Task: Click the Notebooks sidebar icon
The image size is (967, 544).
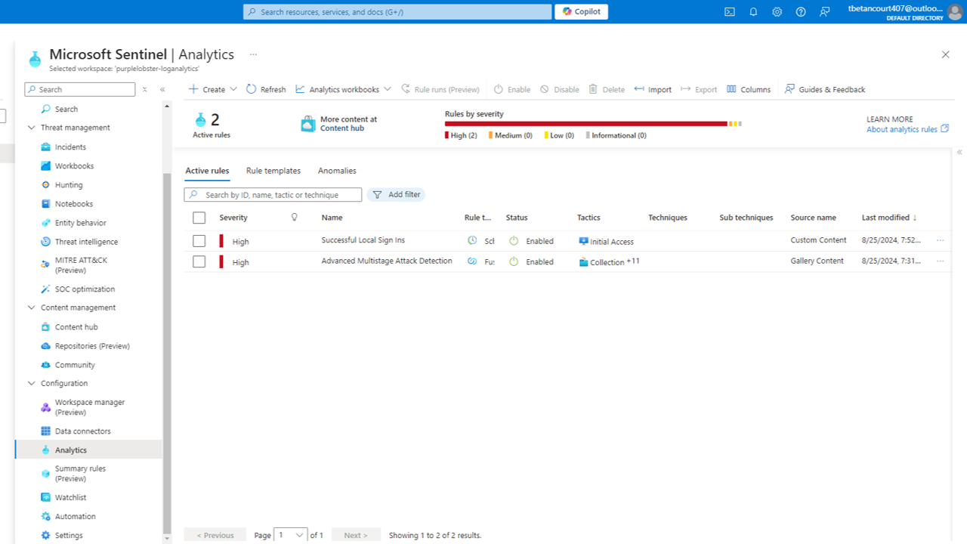Action: pos(46,203)
